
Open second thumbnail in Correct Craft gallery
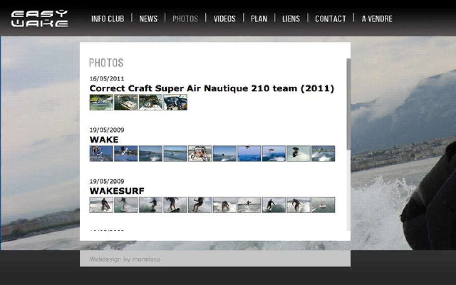tap(126, 103)
